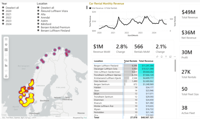This screenshot has height=119, width=200.
Task: Select the Stavanger Lufthavn Sola row
Action: tap(124, 69)
